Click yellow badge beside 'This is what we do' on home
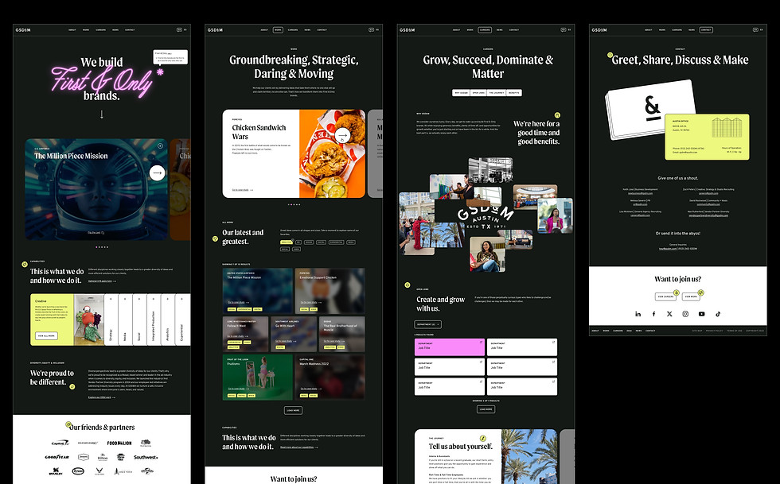Screen dimensions: 780x484 coord(25,265)
